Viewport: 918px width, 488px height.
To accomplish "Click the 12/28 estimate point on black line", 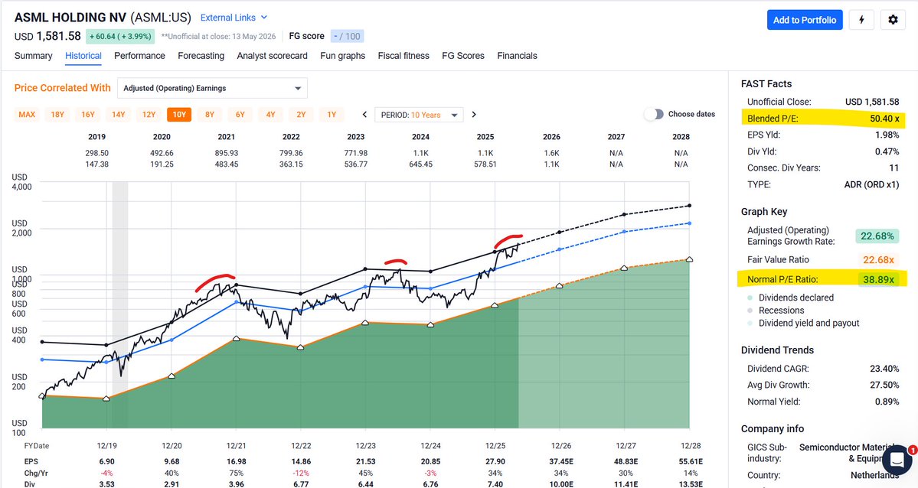I will pyautogui.click(x=690, y=206).
